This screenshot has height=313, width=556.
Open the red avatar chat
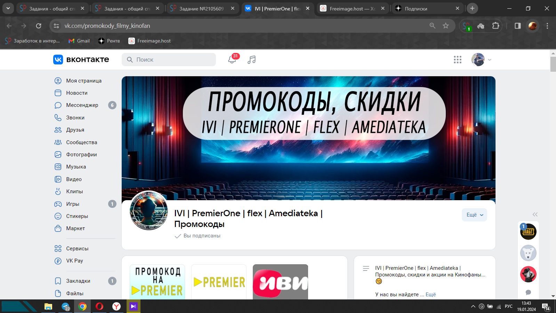528,274
